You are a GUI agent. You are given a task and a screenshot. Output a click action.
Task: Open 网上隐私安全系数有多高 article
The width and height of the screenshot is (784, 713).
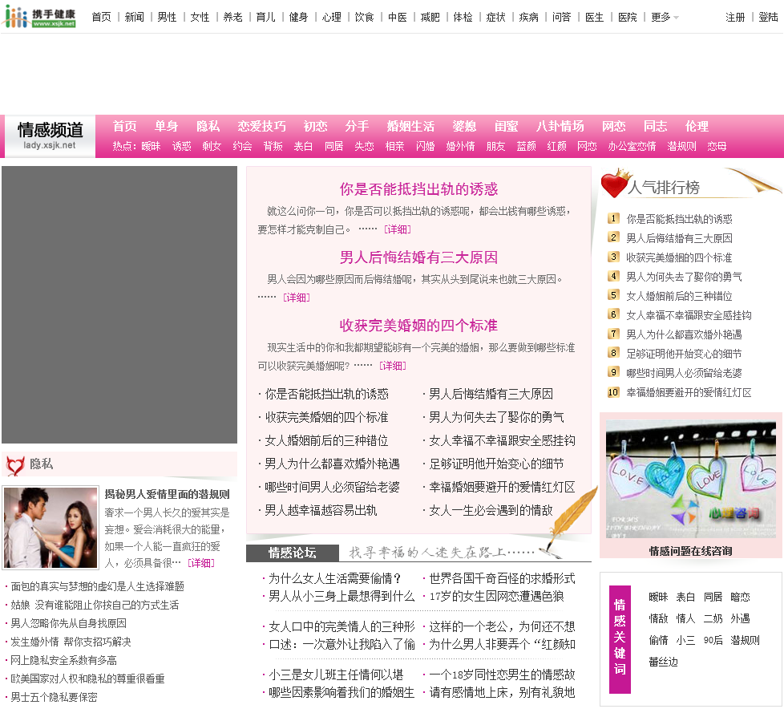click(x=63, y=660)
